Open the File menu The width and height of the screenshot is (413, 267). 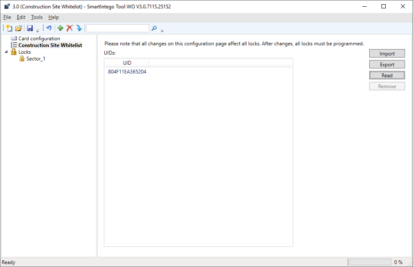(x=7, y=17)
